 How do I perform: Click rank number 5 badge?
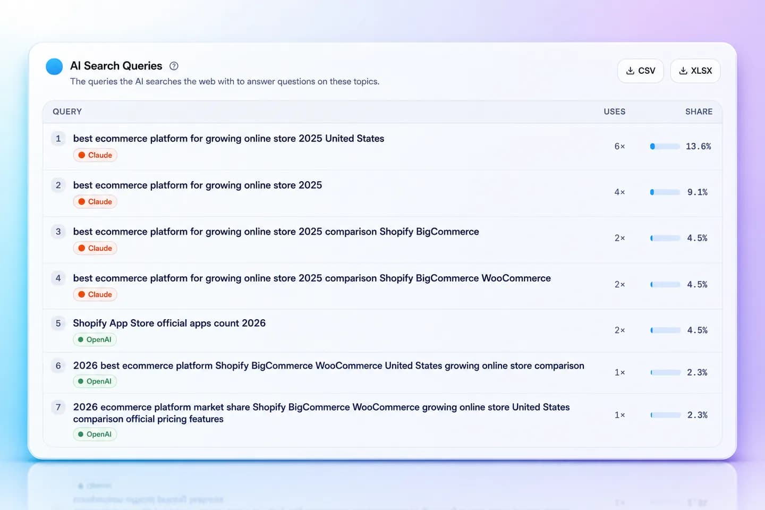coord(58,324)
